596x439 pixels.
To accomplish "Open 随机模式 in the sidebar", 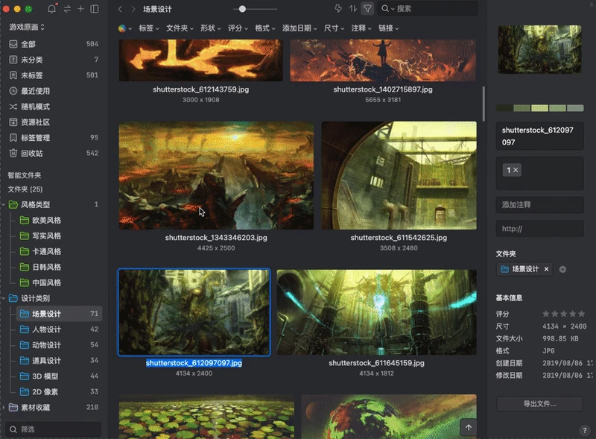I will click(x=54, y=107).
